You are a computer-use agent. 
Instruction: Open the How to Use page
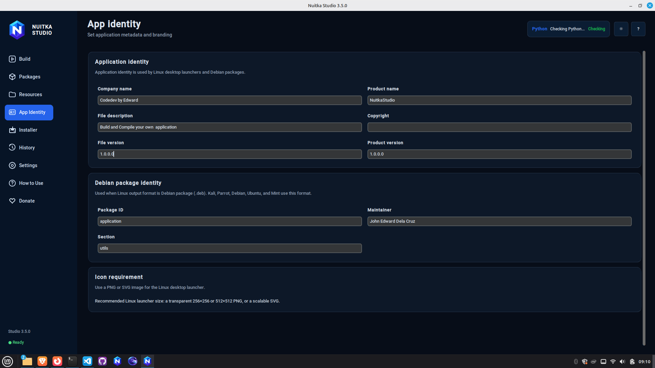click(29, 183)
